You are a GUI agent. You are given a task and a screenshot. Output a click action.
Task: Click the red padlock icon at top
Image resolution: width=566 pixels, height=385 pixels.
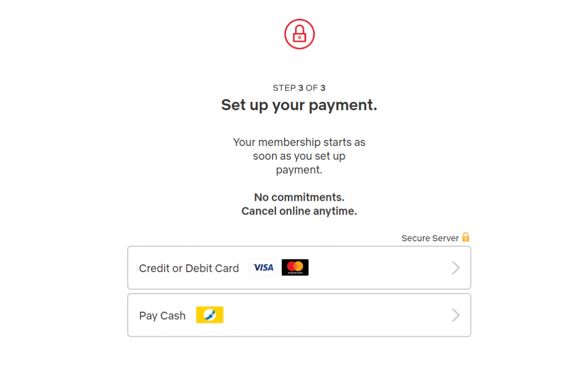[299, 34]
